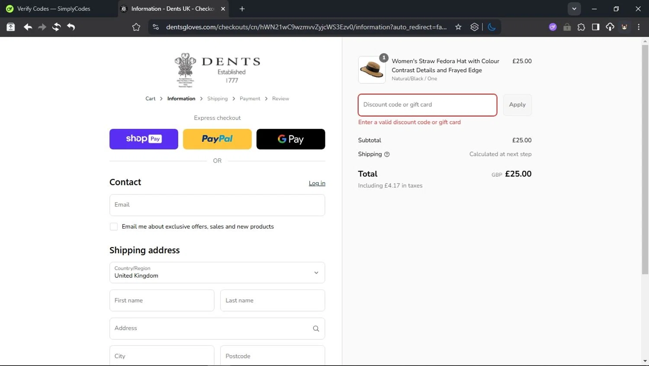649x366 pixels.
Task: Click the scrollbar up arrow
Action: tap(645, 41)
